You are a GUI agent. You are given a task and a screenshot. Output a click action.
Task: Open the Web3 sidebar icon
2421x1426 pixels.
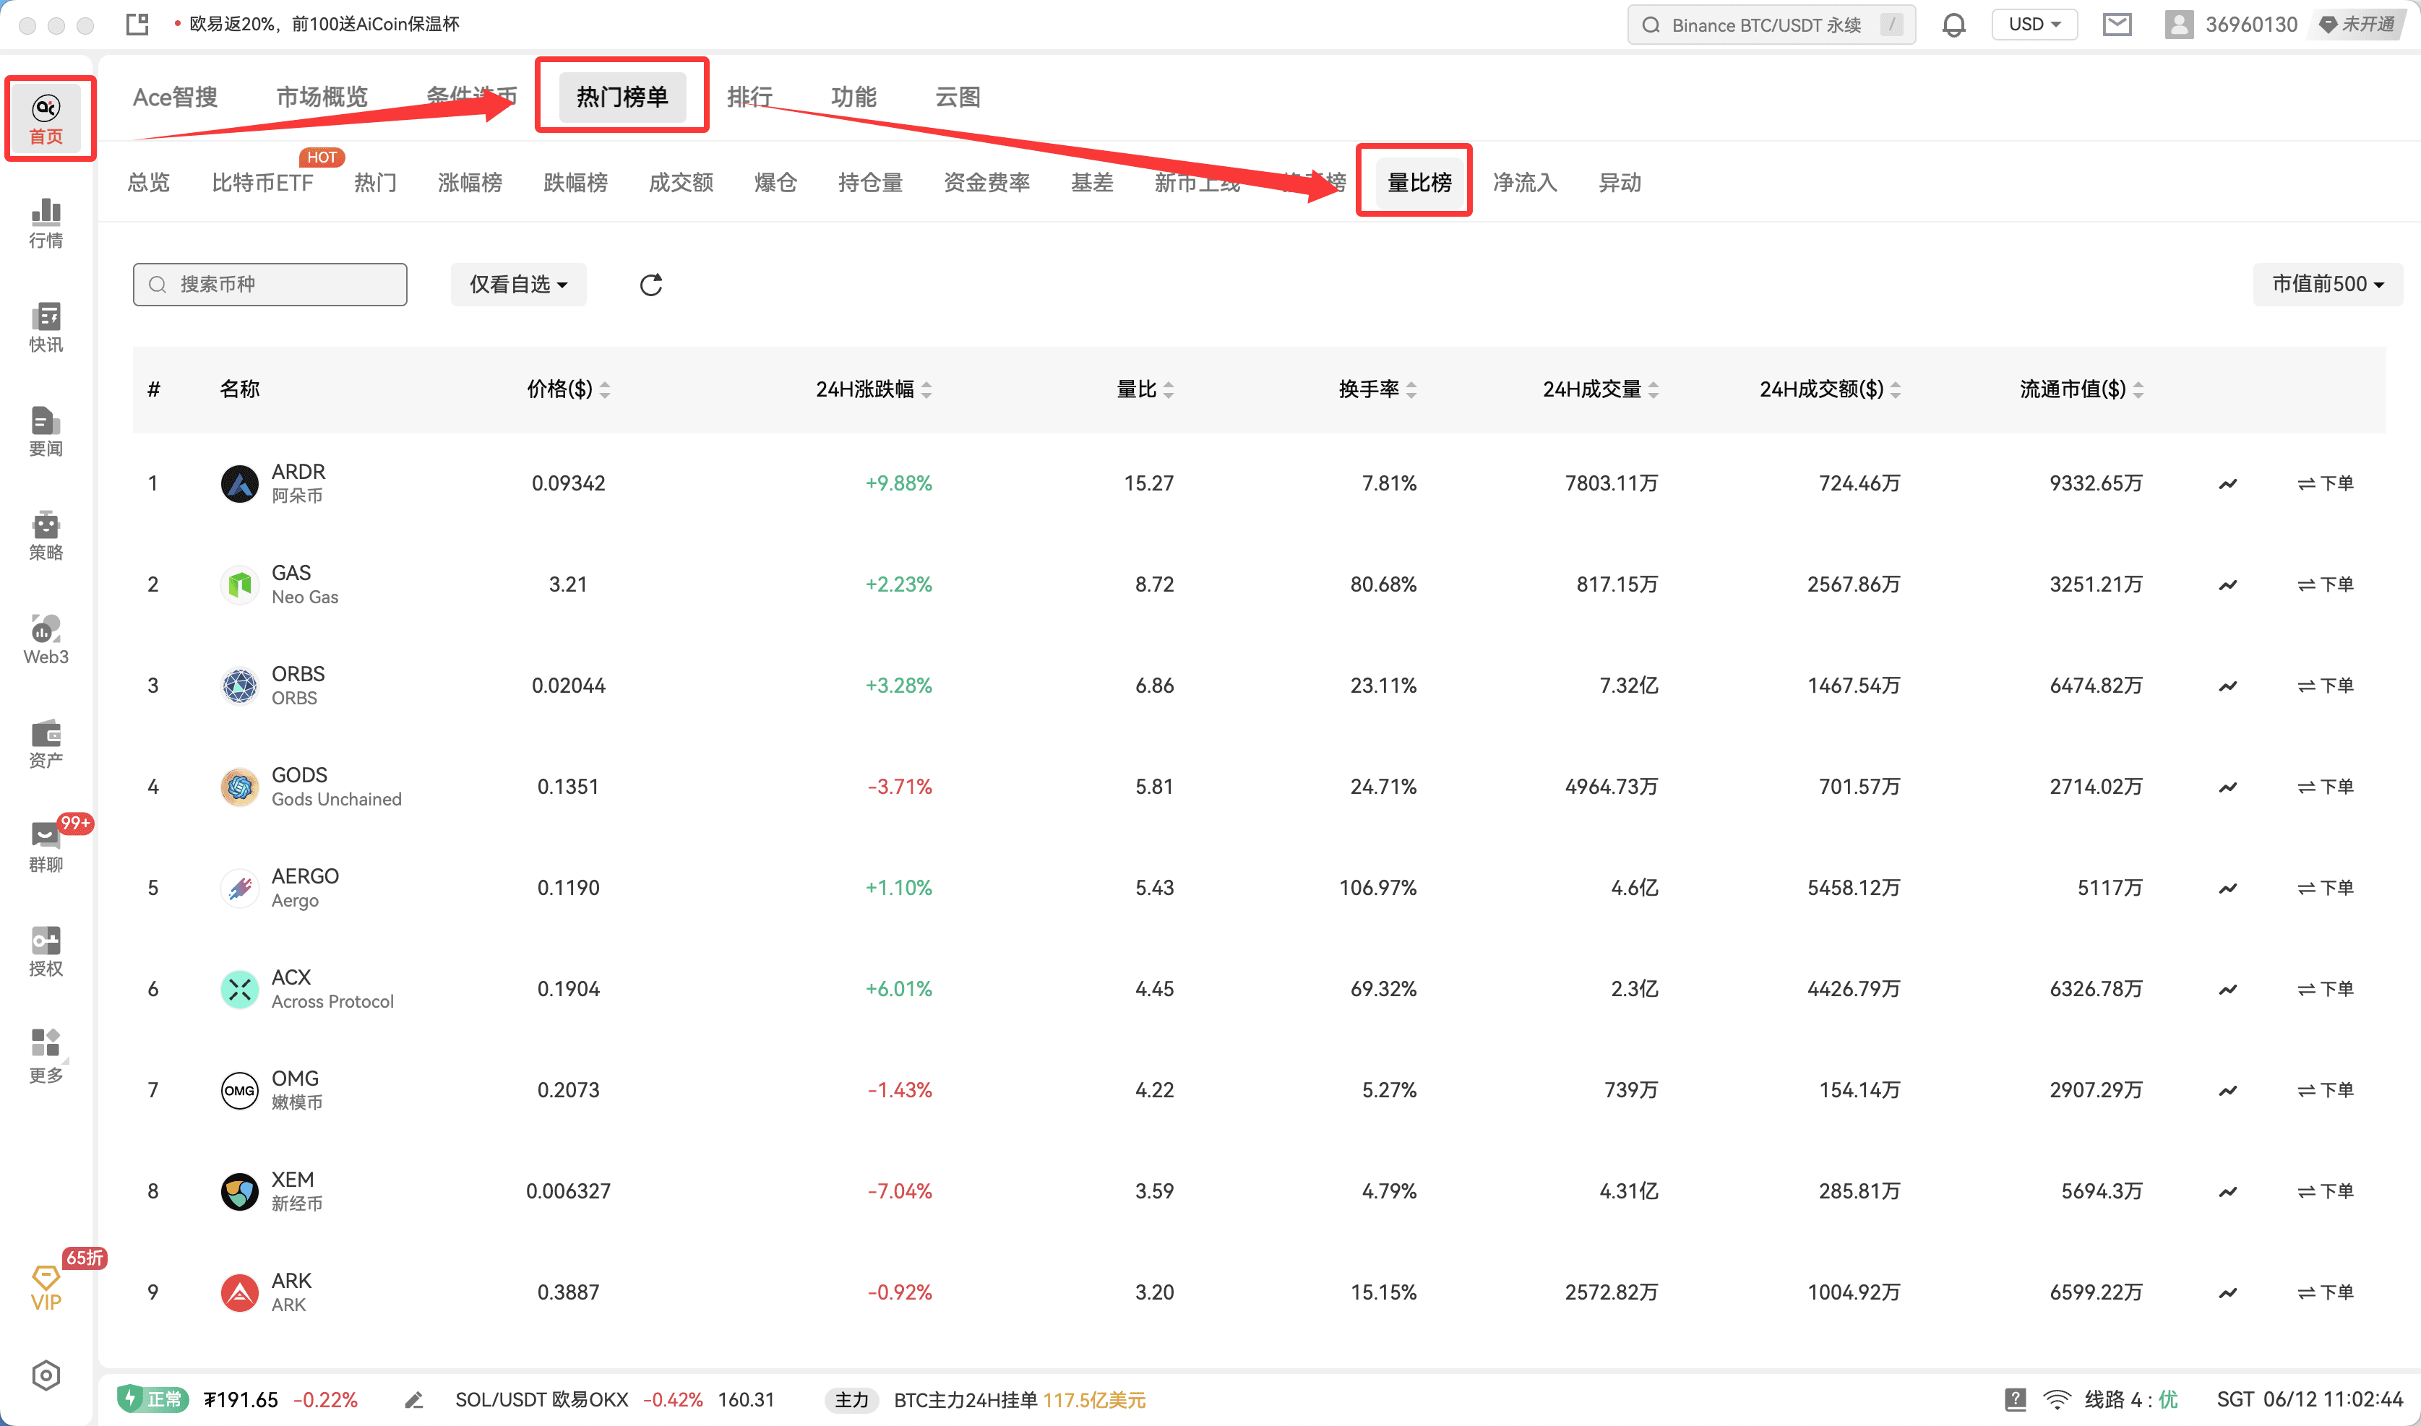[x=46, y=640]
